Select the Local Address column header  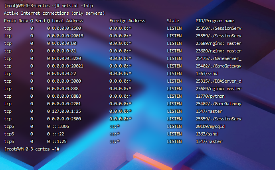[x=67, y=21]
